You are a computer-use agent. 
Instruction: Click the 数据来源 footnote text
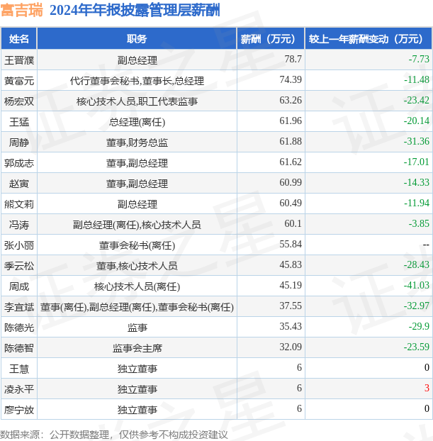coord(114,435)
